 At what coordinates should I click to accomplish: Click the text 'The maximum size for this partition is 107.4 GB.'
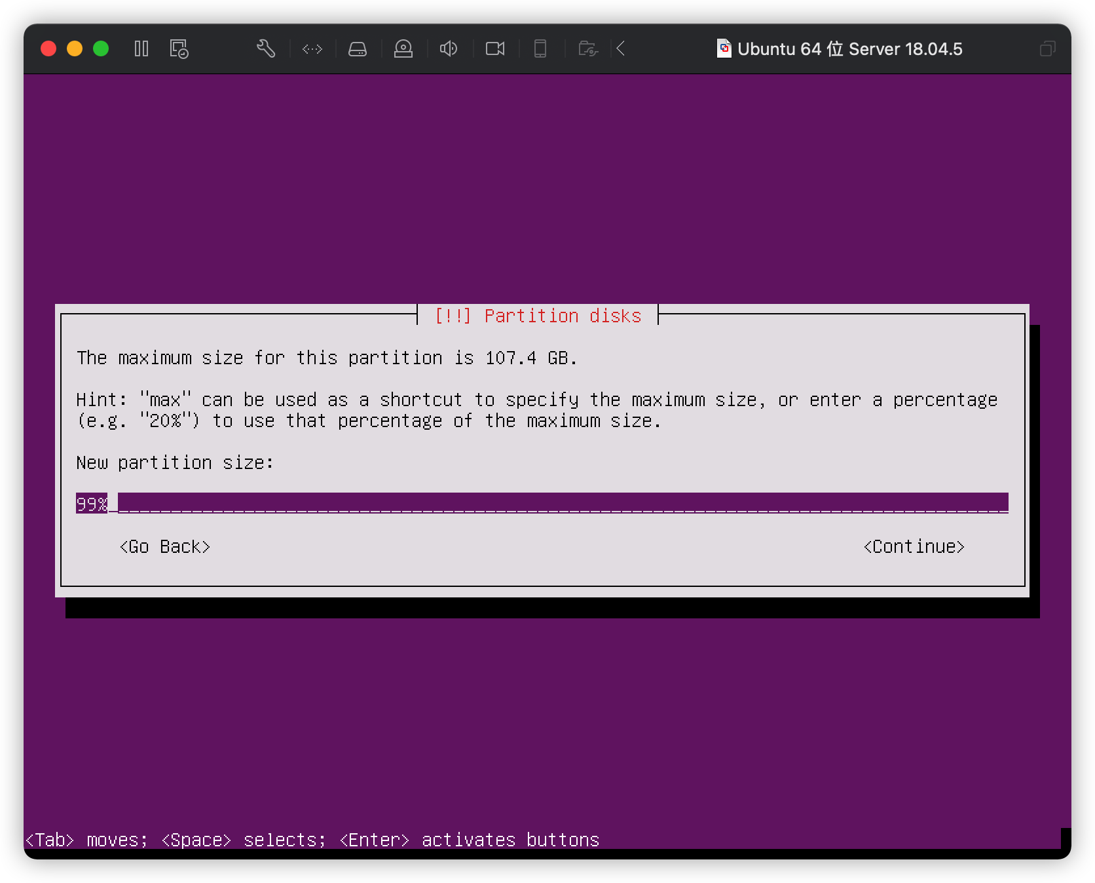(x=327, y=358)
